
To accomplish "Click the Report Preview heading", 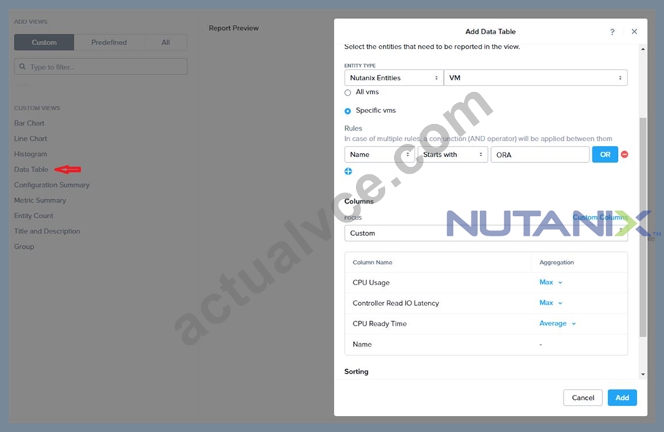I will click(x=233, y=28).
